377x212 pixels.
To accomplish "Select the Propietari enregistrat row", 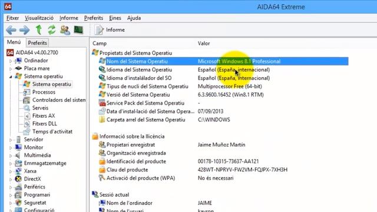I will pyautogui.click(x=224, y=145).
